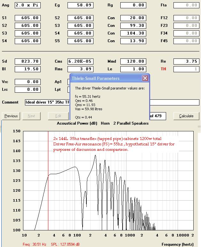The width and height of the screenshot is (201, 247).
Task: Click the Lpt label
Action: [58, 90]
